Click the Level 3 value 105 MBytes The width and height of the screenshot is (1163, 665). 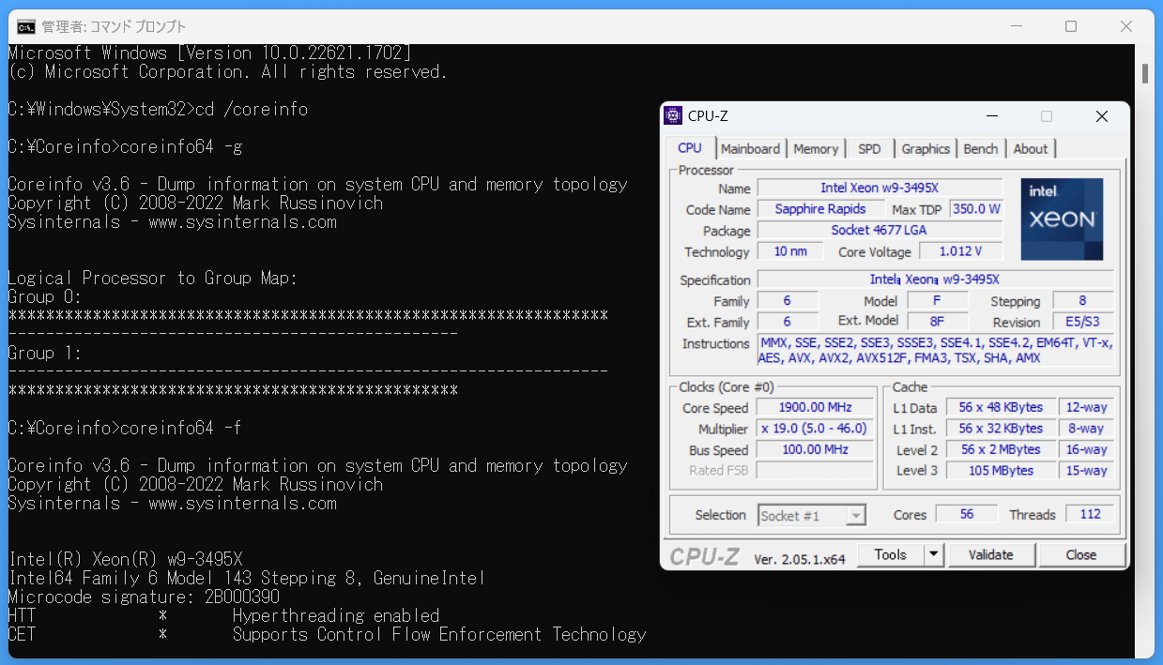pos(1001,470)
